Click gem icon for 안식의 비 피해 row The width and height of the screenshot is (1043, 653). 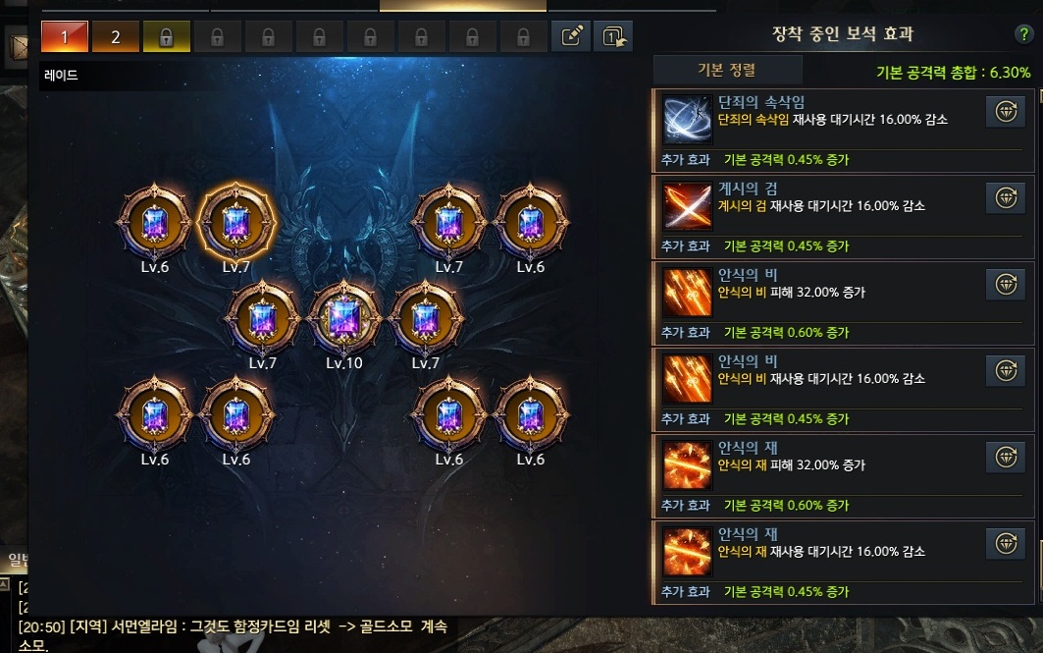(1006, 284)
